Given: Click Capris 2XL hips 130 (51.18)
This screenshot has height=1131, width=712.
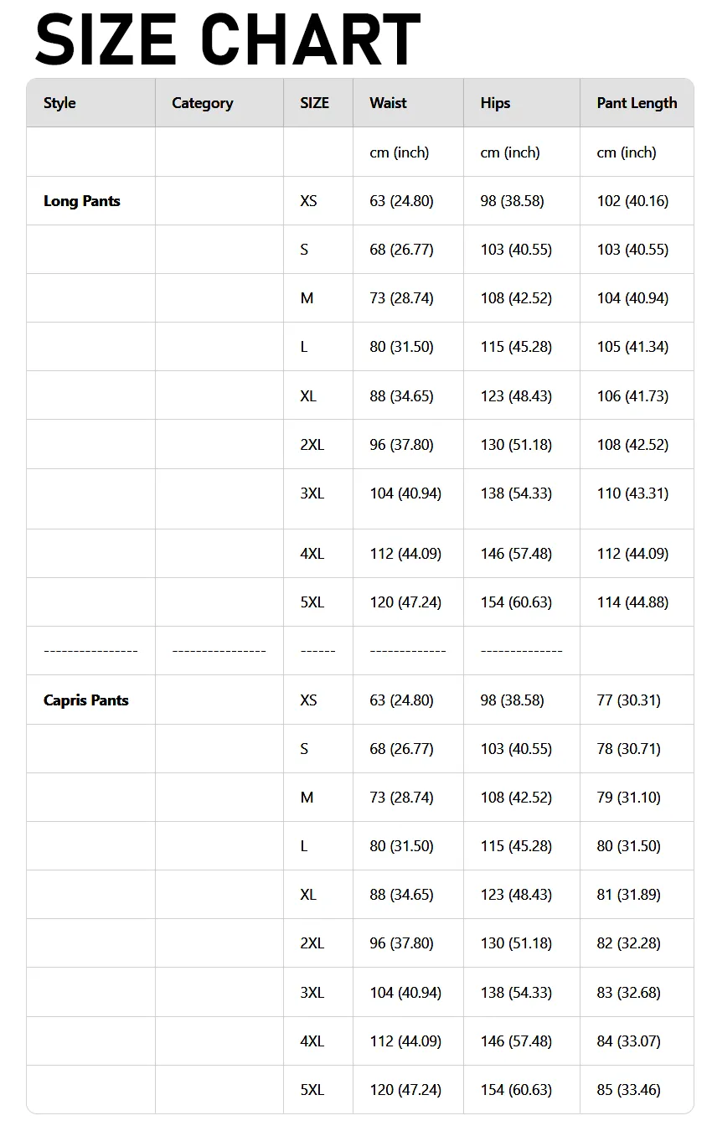Looking at the screenshot, I should click(516, 943).
